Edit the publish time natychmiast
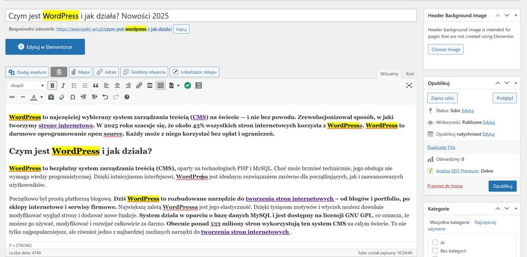527x257 pixels. pos(489,134)
